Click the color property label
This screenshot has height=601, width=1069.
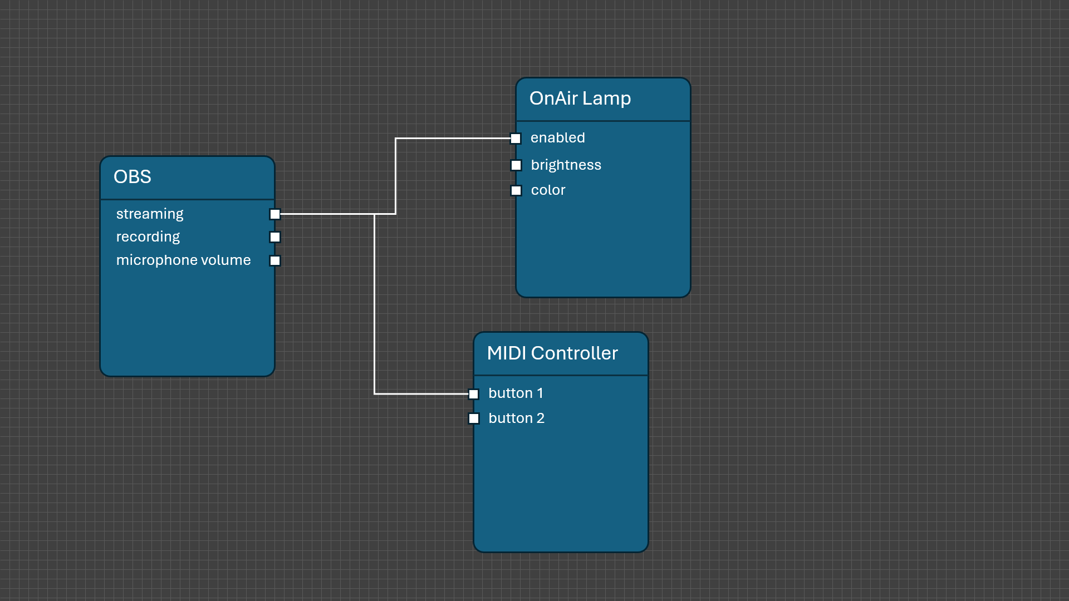click(548, 190)
